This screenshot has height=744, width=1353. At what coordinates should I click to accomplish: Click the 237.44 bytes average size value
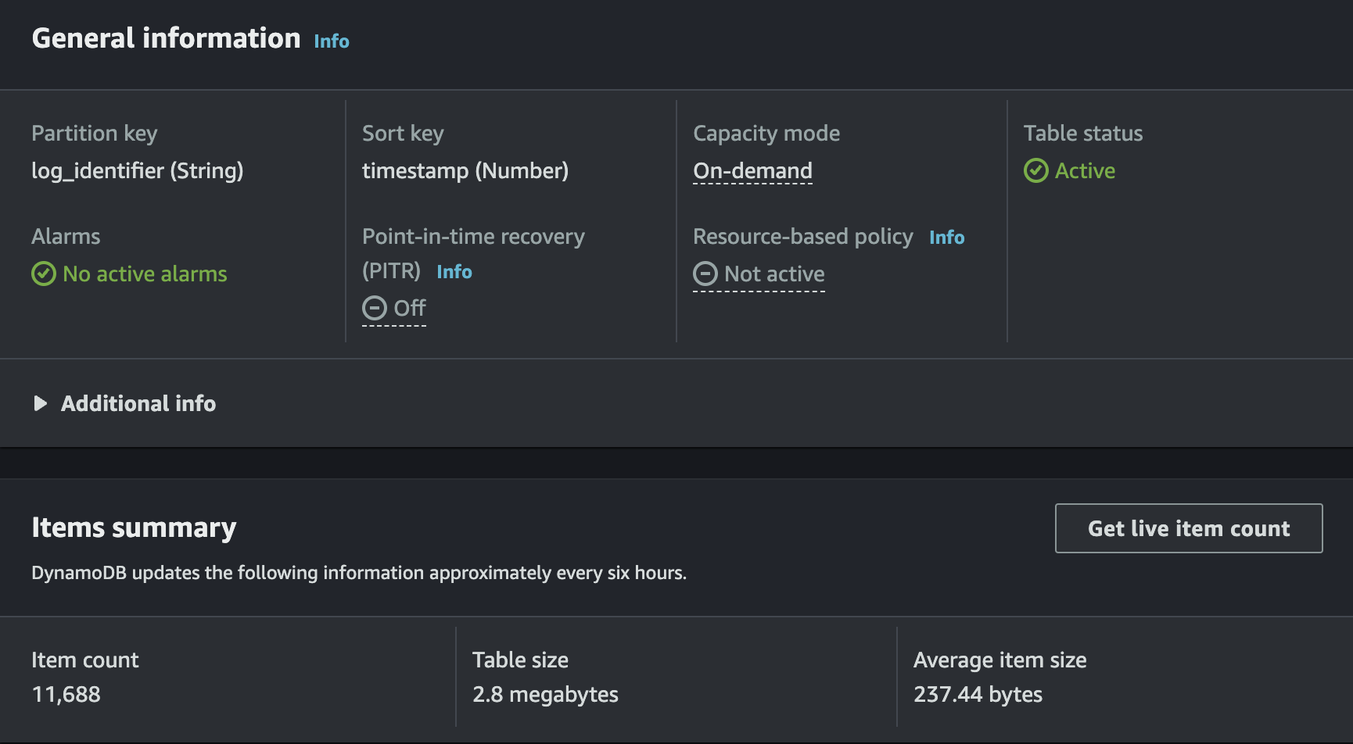point(978,694)
